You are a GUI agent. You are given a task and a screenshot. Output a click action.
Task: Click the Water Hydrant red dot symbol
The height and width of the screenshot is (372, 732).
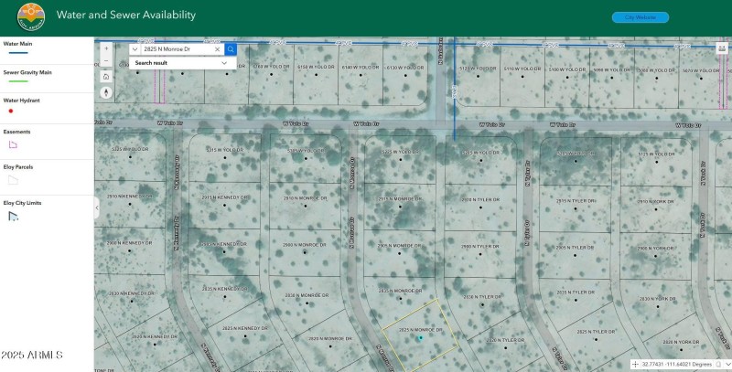point(11,111)
